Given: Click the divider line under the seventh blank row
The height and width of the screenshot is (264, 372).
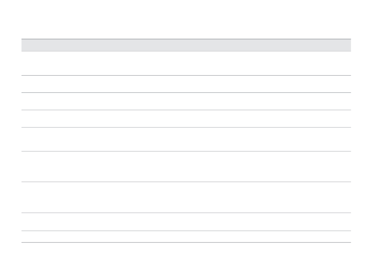Looking at the screenshot, I should (x=186, y=213).
